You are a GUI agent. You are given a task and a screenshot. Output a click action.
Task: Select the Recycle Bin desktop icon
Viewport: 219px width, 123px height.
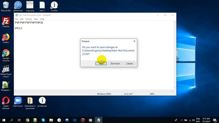point(6,6)
